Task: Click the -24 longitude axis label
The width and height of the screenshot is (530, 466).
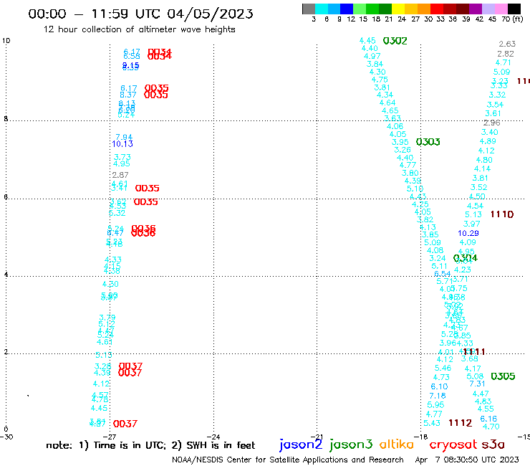Action: coord(213,437)
